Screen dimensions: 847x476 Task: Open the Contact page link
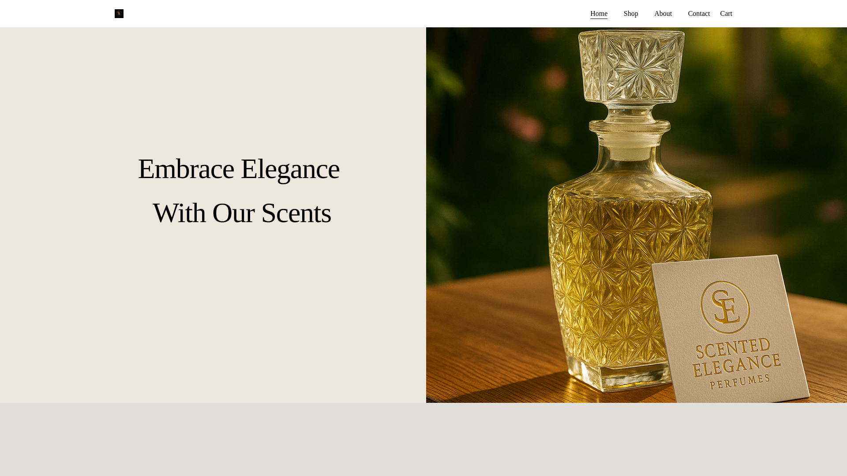(698, 14)
